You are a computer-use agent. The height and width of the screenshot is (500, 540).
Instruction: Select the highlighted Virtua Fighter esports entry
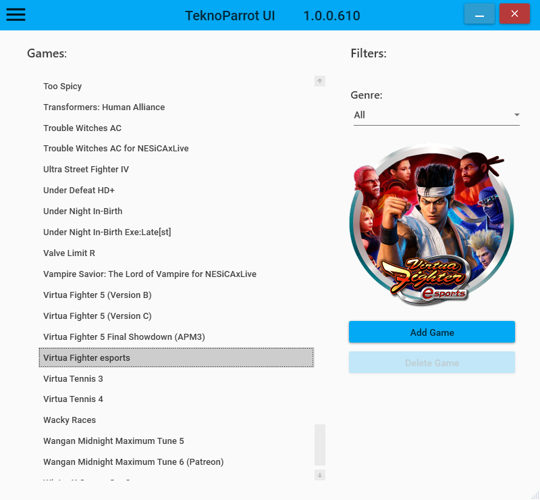(x=176, y=357)
